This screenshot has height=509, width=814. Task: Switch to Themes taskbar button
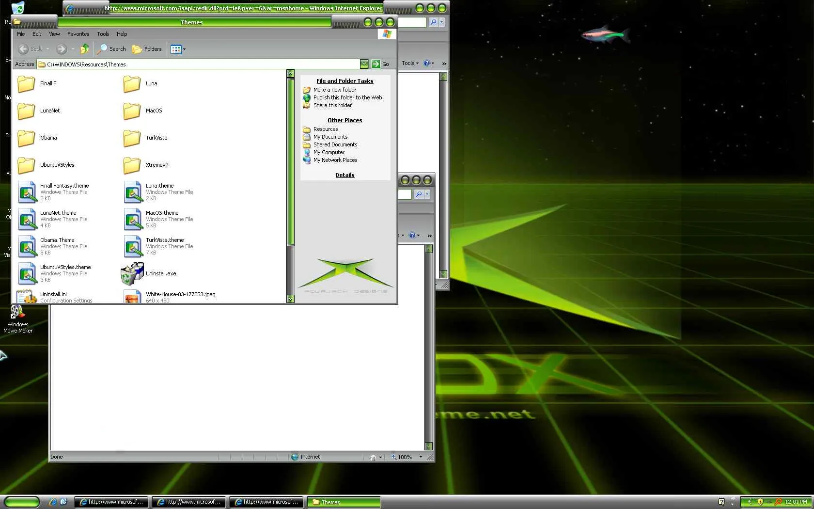click(x=344, y=502)
